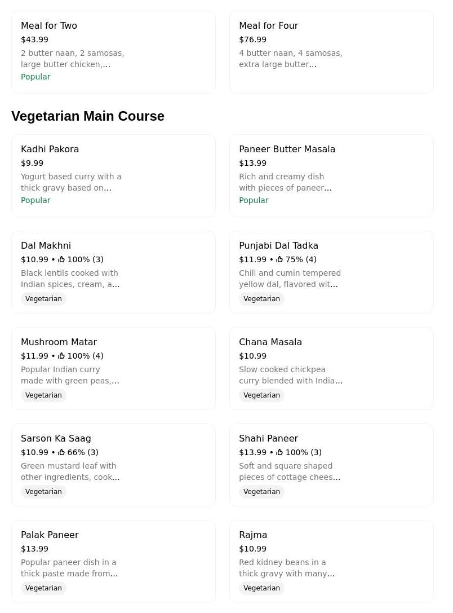This screenshot has height=613, width=453.
Task: Click thumbs-up icon on Punjabi Dal Tadka
Action: point(279,259)
